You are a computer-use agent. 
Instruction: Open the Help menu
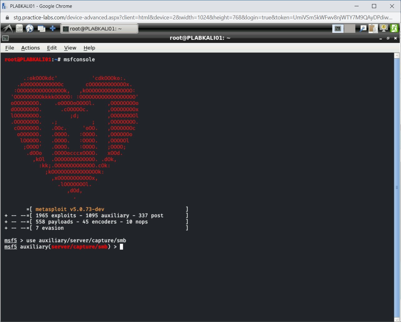coord(89,48)
